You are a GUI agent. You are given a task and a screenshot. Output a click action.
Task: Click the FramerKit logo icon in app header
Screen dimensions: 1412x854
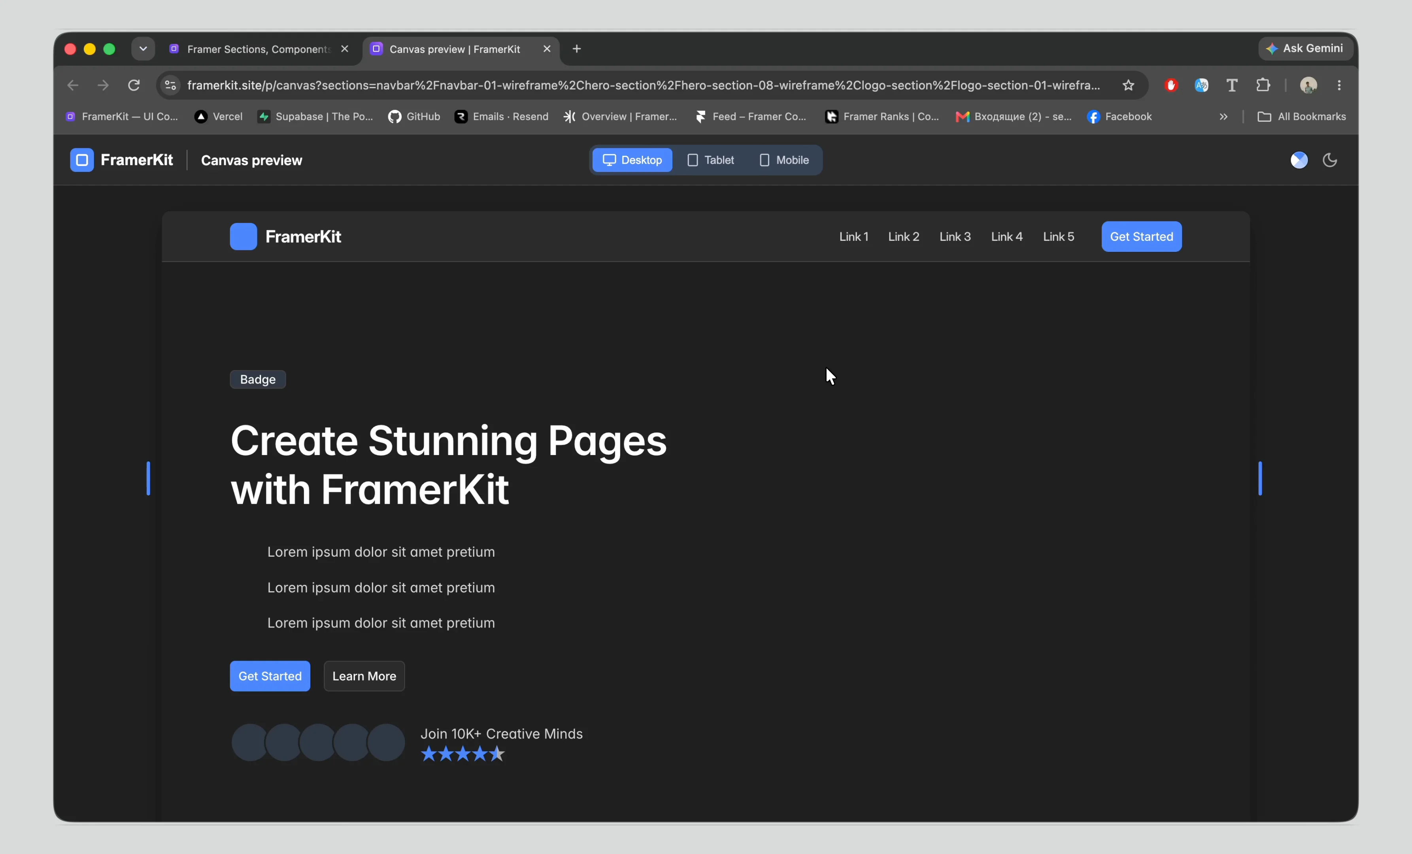[81, 160]
